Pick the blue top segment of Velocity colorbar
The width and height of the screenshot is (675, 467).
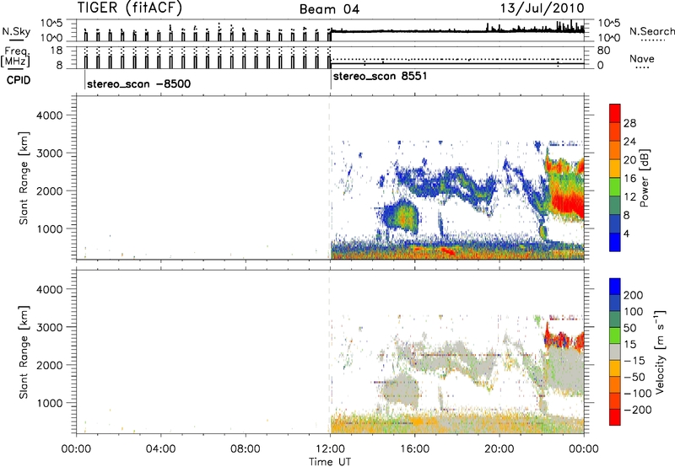615,287
